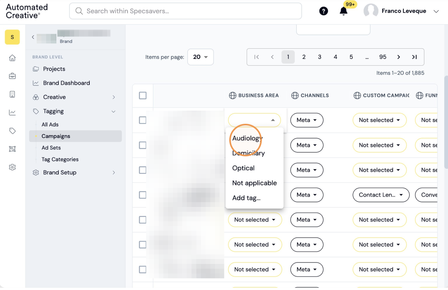The height and width of the screenshot is (290, 448).
Task: Go to the next page arrow
Action: click(x=398, y=57)
